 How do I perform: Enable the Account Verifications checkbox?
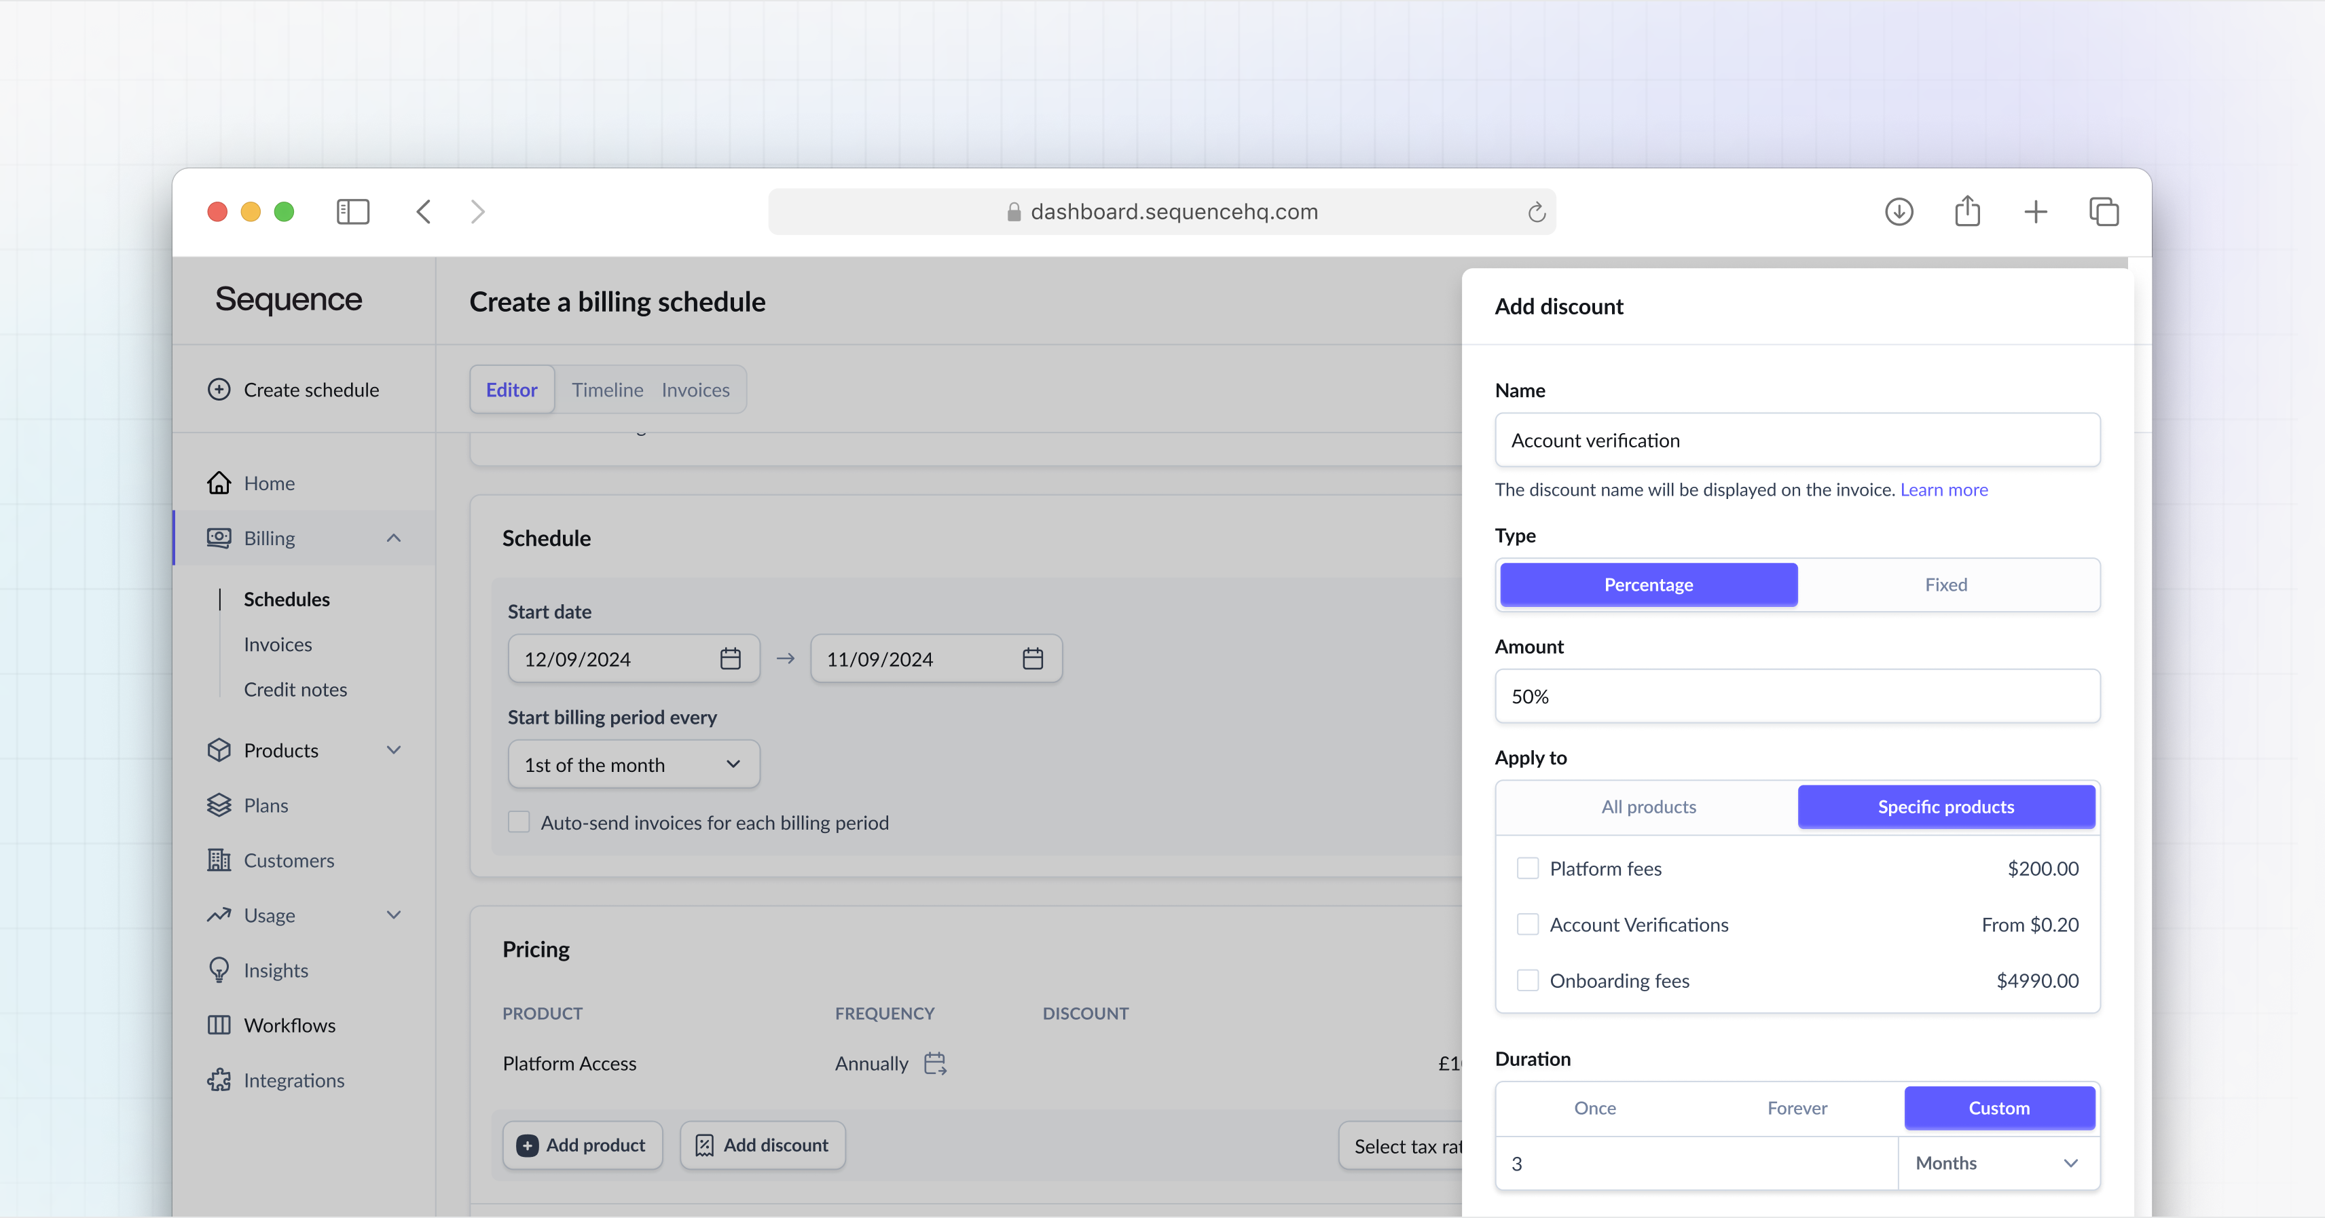(x=1528, y=924)
